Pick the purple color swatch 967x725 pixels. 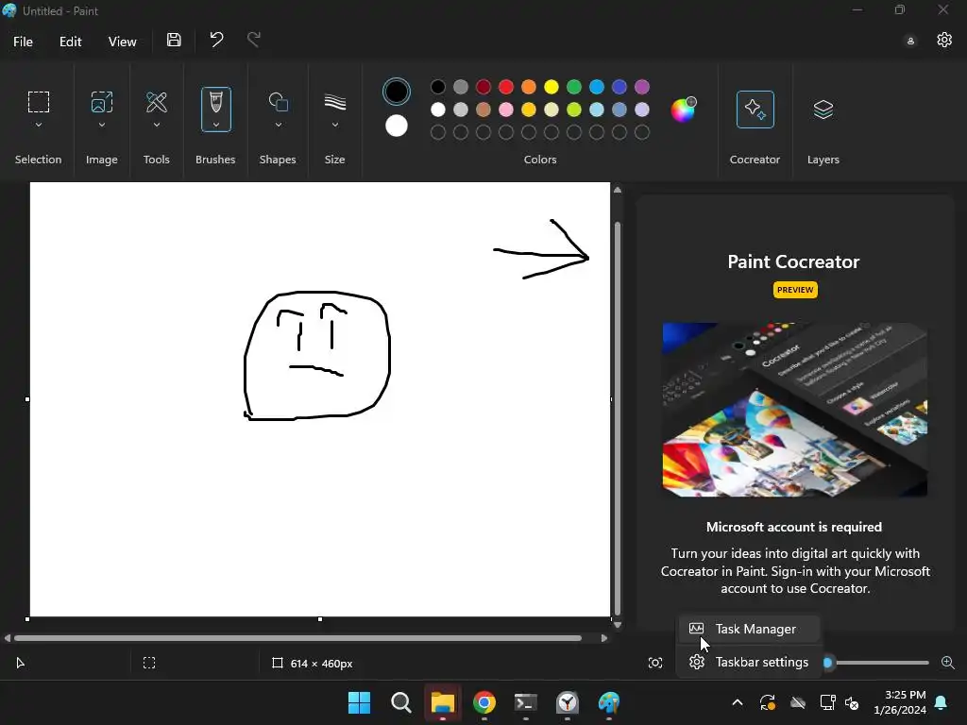pos(642,87)
